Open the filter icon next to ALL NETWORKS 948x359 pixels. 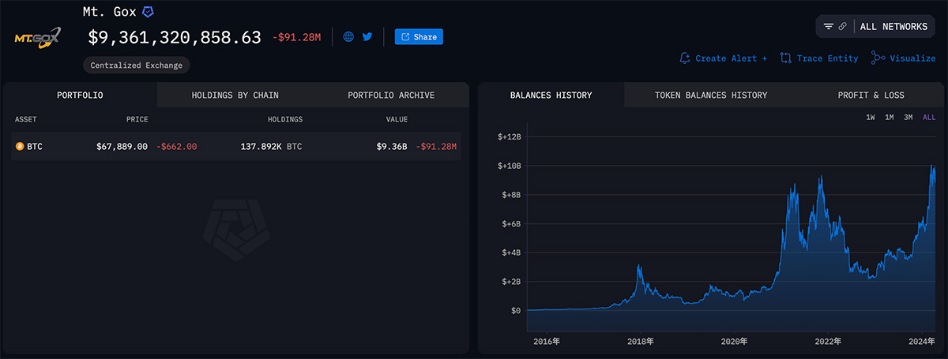pos(829,26)
